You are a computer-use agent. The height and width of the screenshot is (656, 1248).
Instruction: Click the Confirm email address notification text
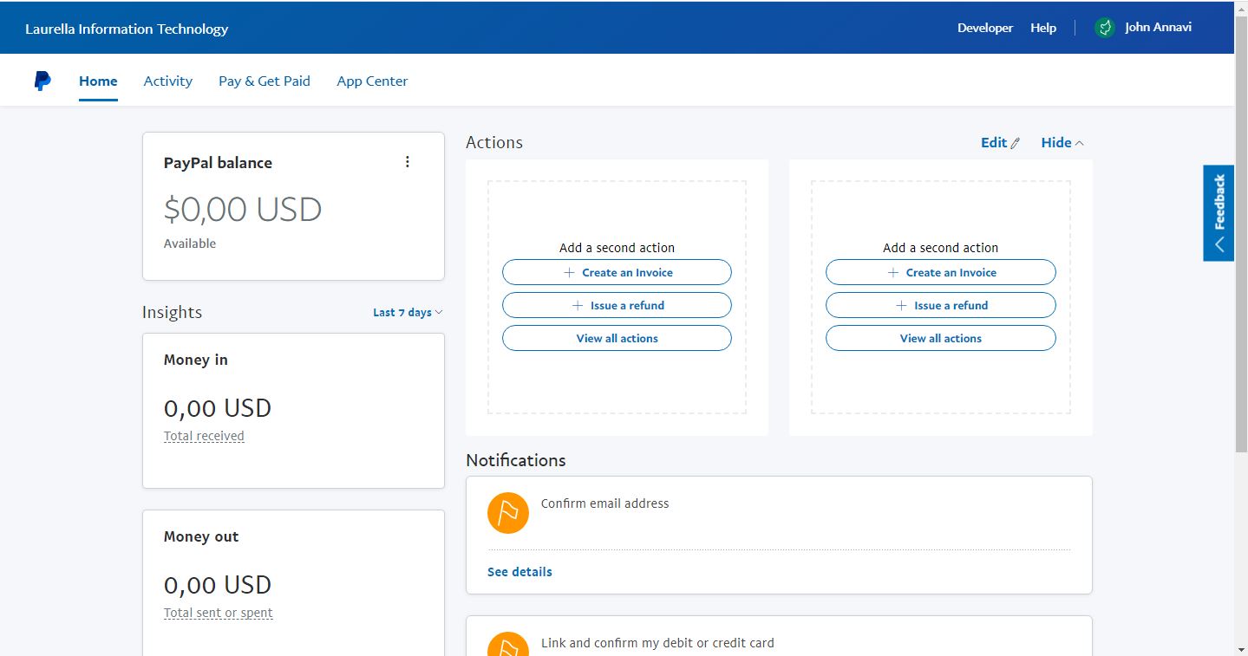tap(605, 503)
